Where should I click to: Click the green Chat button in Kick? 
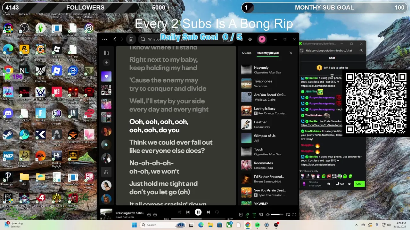359,184
